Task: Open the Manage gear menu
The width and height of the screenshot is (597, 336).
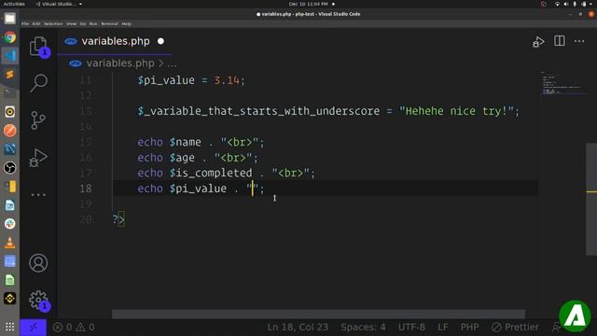Action: [38, 301]
